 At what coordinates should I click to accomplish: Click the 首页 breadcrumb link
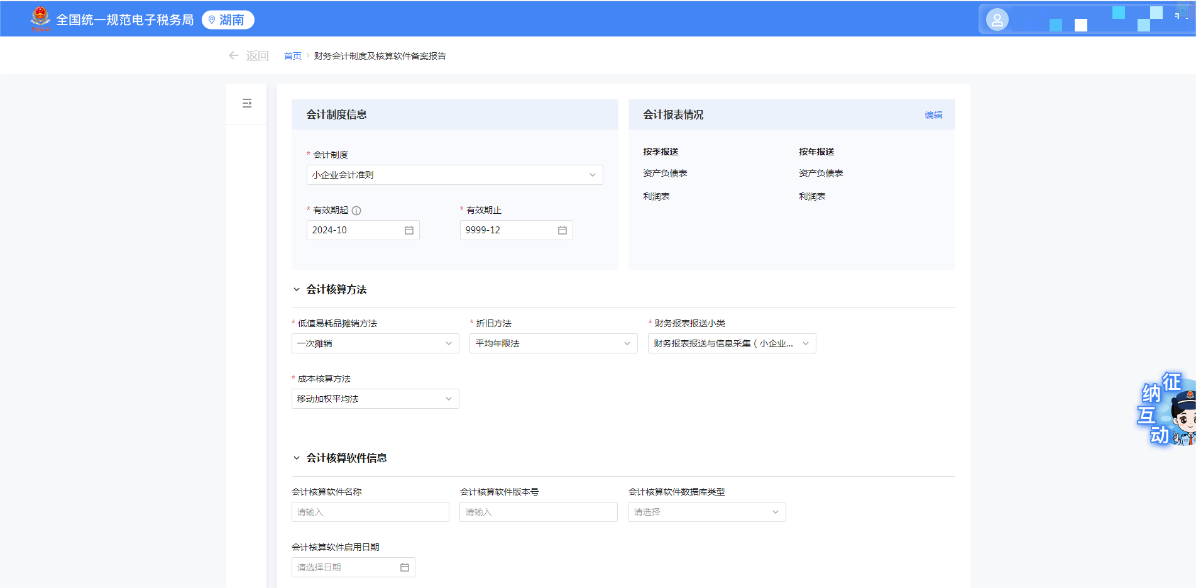point(293,56)
